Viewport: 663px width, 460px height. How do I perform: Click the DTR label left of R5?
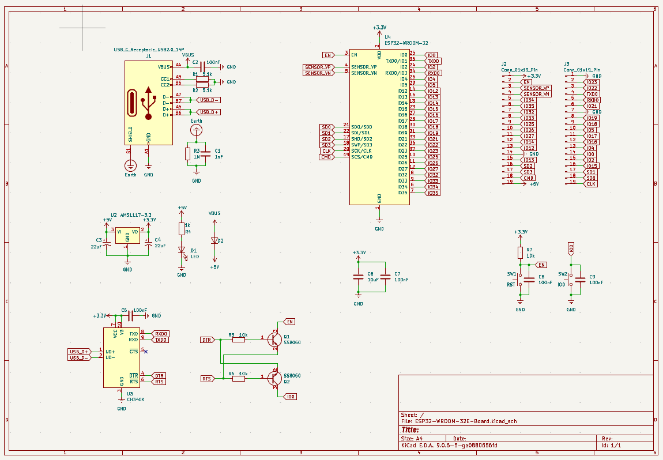tap(206, 340)
